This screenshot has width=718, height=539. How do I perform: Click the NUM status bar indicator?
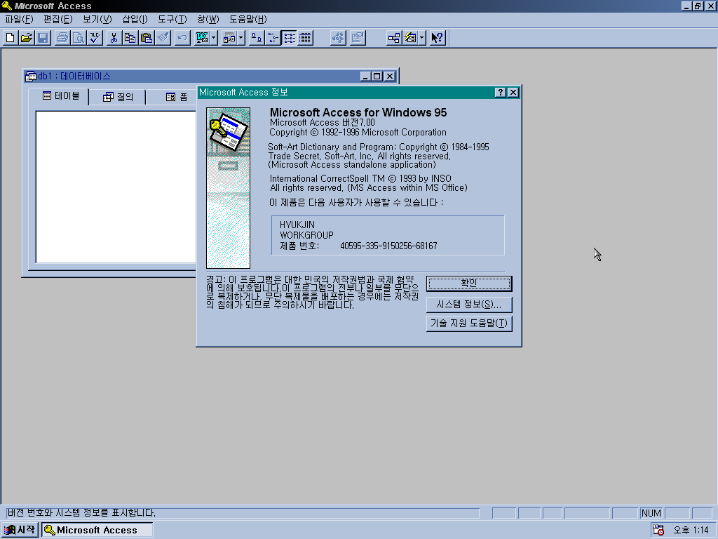[651, 513]
